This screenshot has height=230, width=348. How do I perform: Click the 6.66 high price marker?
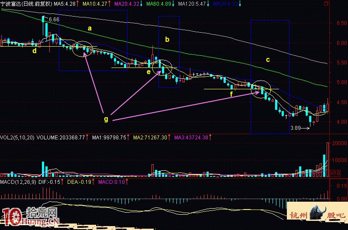54,20
